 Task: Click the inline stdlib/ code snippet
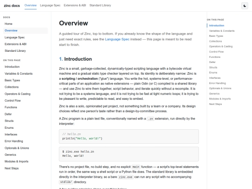(66, 182)
